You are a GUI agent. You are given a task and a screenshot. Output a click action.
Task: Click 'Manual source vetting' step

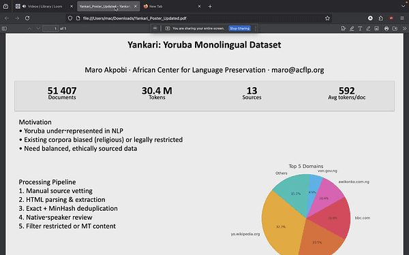pyautogui.click(x=56, y=190)
